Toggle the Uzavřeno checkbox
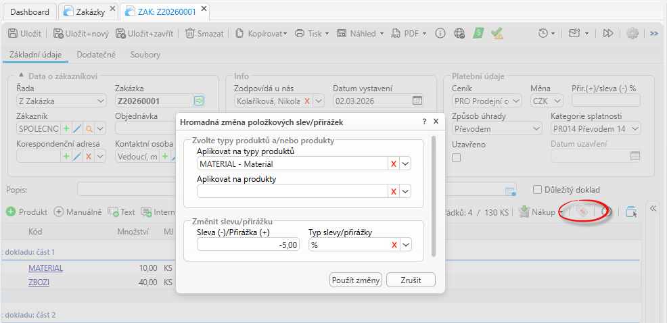Image resolution: width=667 pixels, height=323 pixels. pyautogui.click(x=457, y=157)
